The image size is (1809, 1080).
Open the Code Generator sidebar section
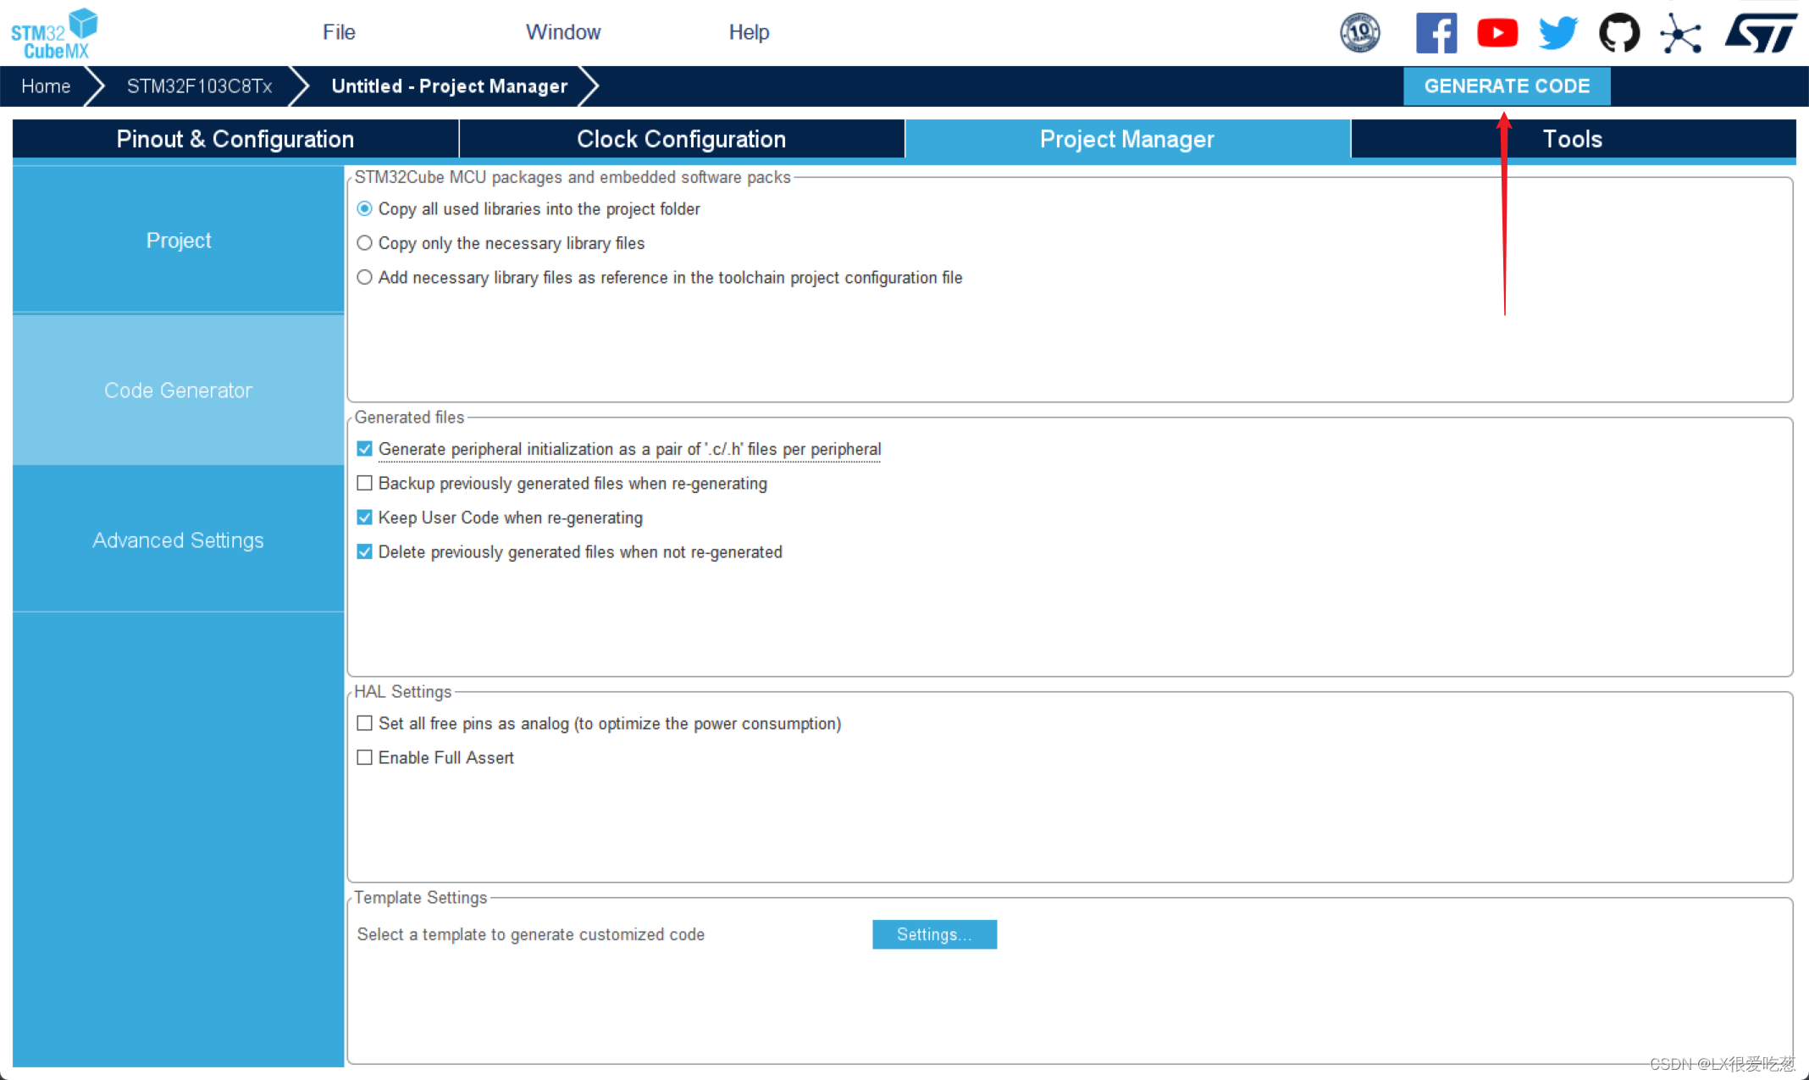pyautogui.click(x=179, y=390)
